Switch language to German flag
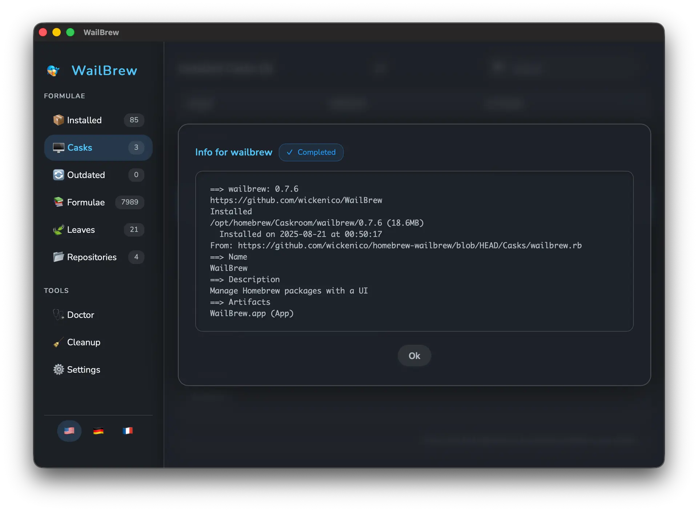Image resolution: width=698 pixels, height=512 pixels. pyautogui.click(x=98, y=431)
